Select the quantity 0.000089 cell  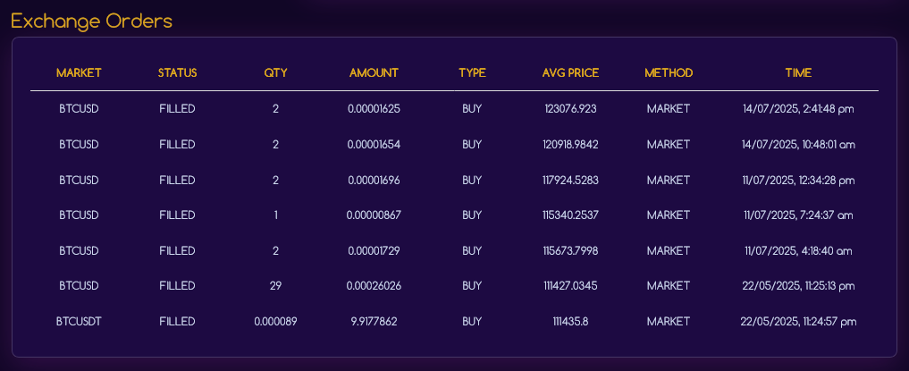pos(275,321)
